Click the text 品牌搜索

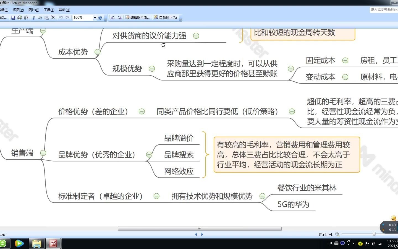tap(179, 155)
